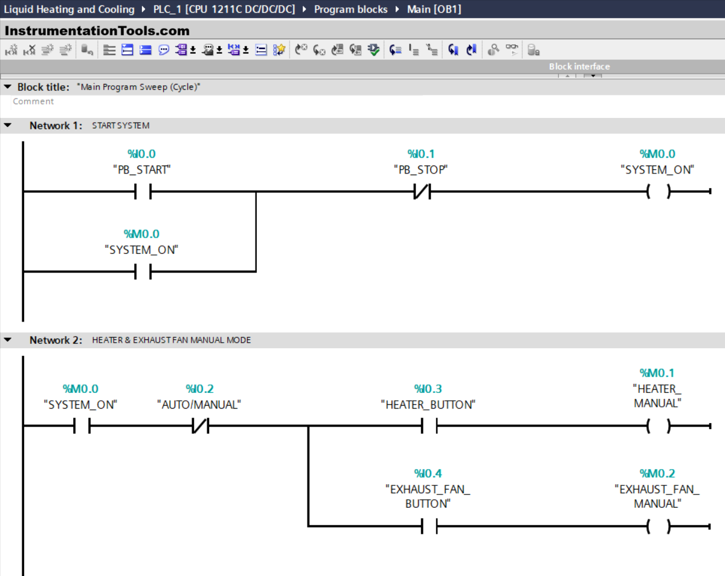Screen dimensions: 725x576
Task: Select SYSTEM_ON contact in Network 2
Action: tap(81, 427)
